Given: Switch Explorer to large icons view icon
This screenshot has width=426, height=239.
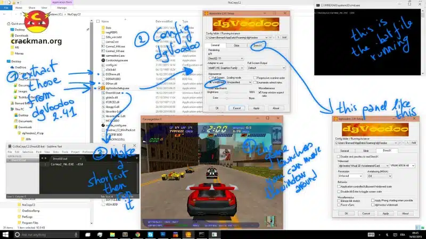Looking at the screenshot, I should point(422,227).
